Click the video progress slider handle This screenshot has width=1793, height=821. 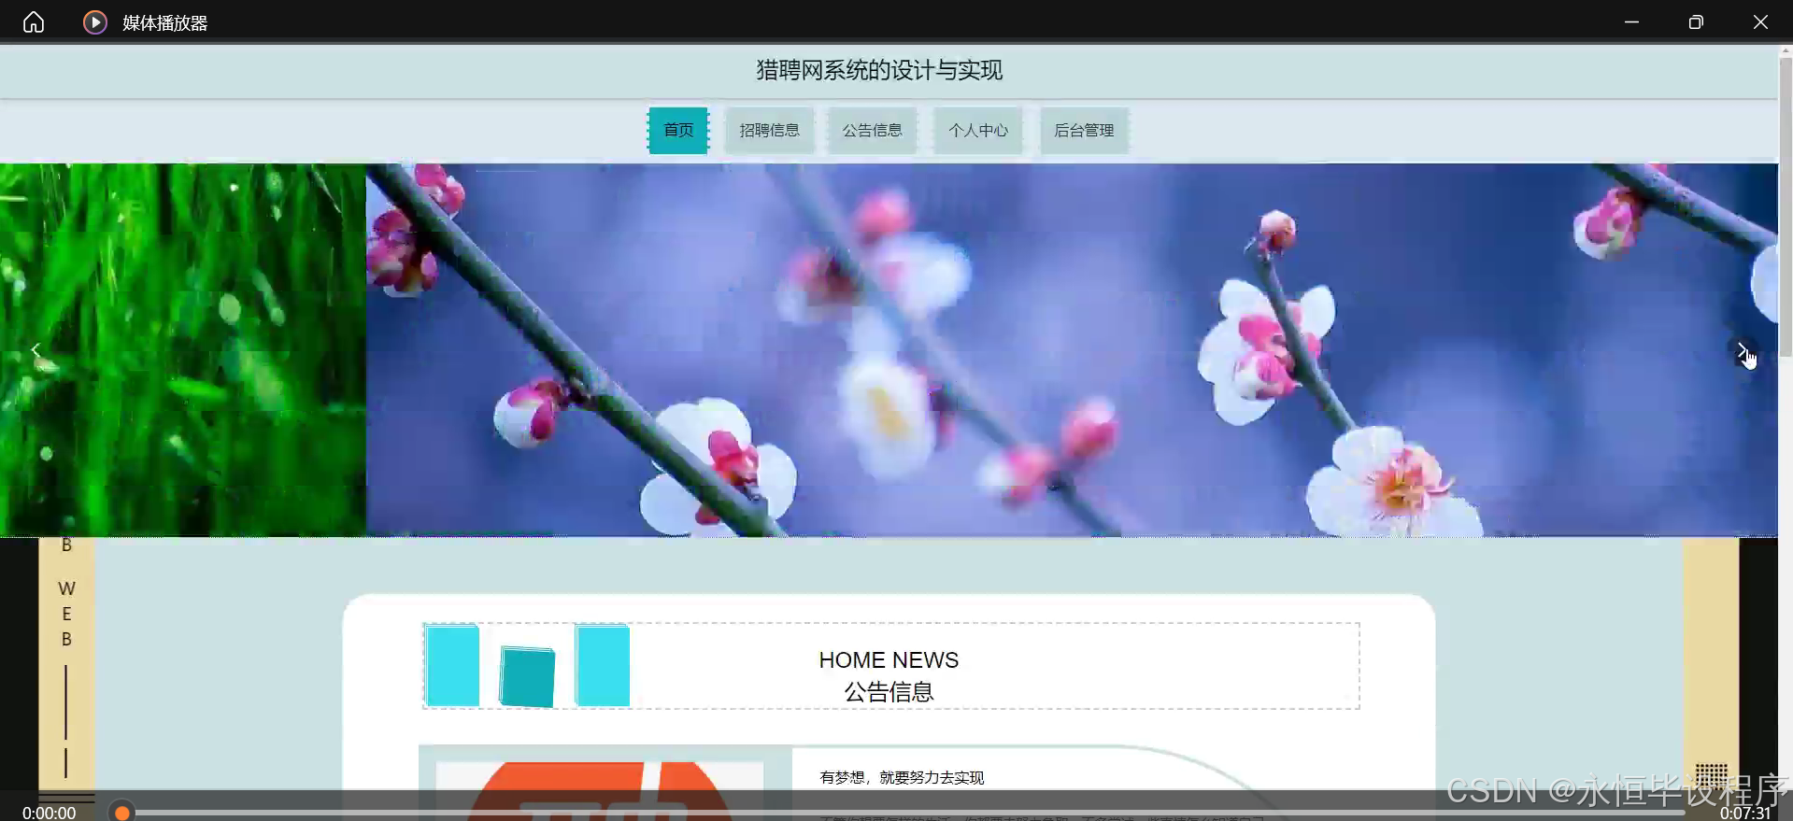click(x=121, y=813)
